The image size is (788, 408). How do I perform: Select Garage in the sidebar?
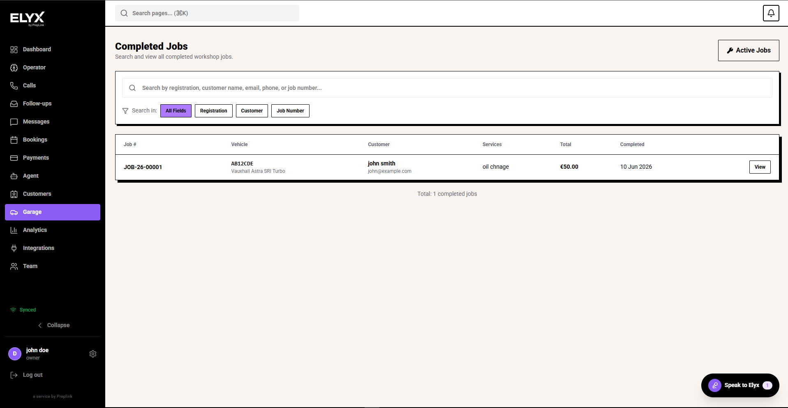point(53,212)
